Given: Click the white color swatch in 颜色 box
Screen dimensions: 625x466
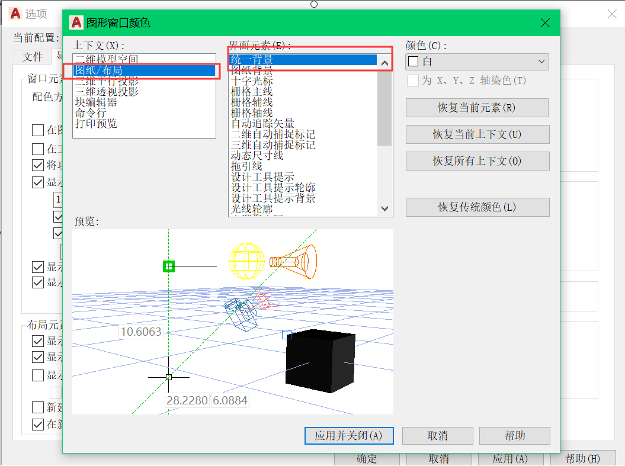Looking at the screenshot, I should (x=414, y=62).
